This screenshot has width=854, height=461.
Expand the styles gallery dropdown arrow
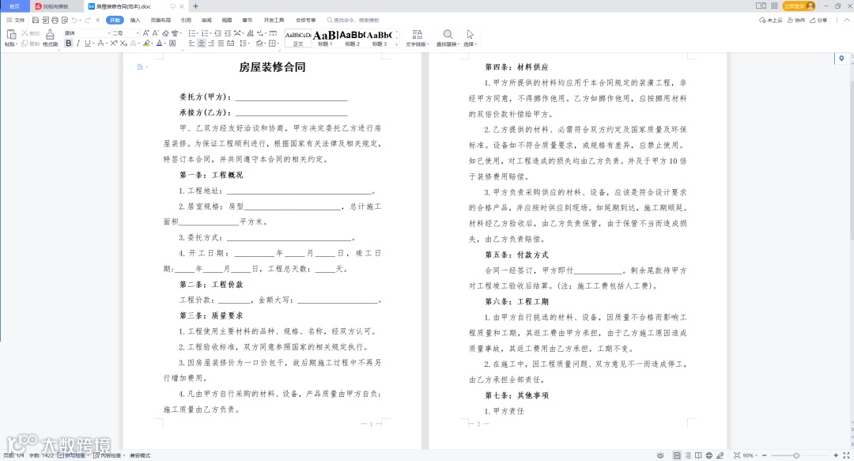397,43
